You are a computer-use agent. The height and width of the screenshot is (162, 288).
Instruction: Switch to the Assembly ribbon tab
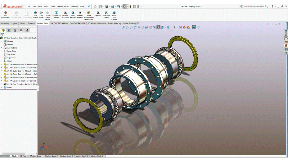[5, 23]
